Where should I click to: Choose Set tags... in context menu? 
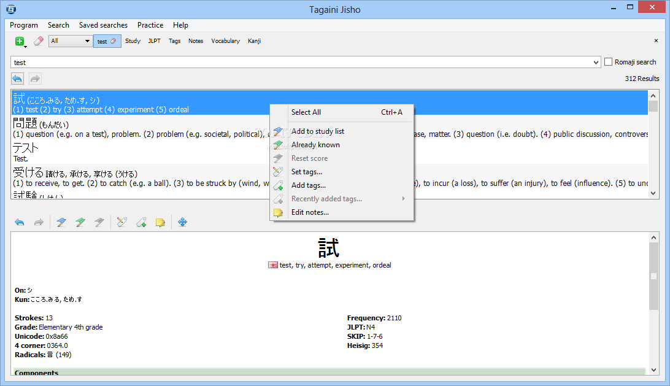pos(342,172)
